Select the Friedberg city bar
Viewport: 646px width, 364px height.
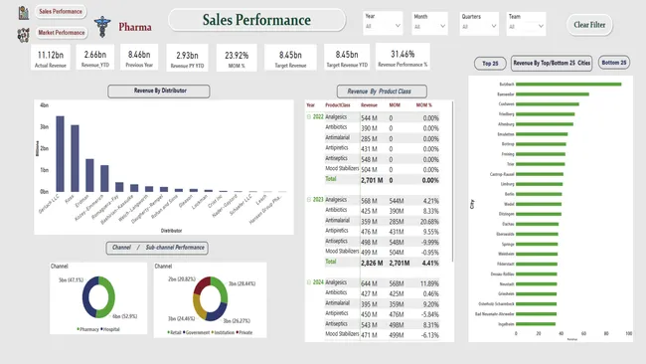click(x=546, y=114)
